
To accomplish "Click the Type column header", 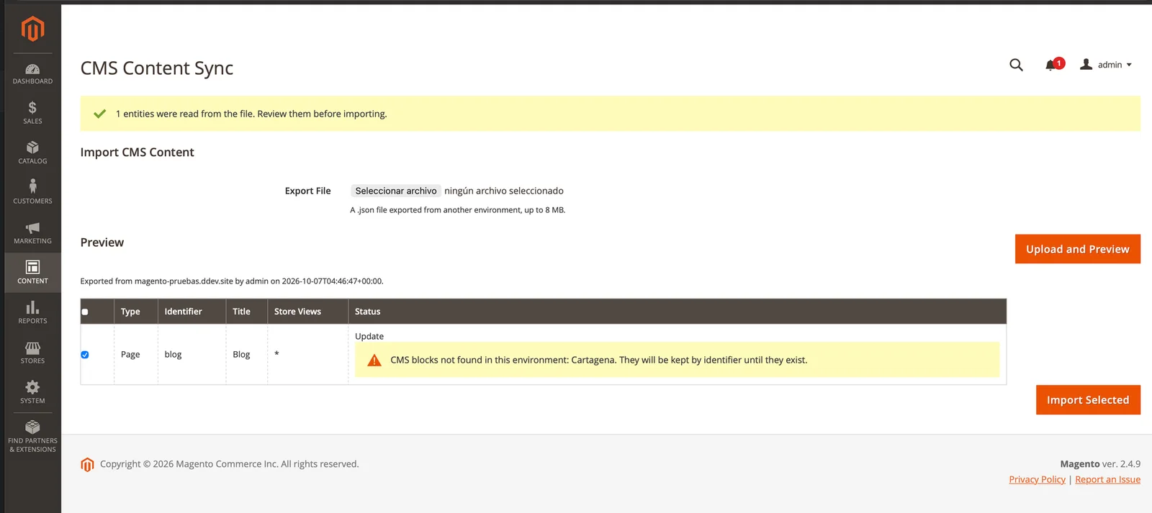I will (x=136, y=312).
